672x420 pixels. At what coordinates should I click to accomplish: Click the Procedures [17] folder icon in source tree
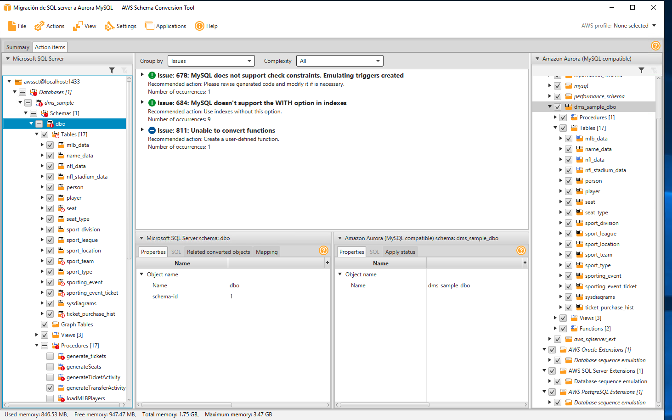pyautogui.click(x=56, y=346)
